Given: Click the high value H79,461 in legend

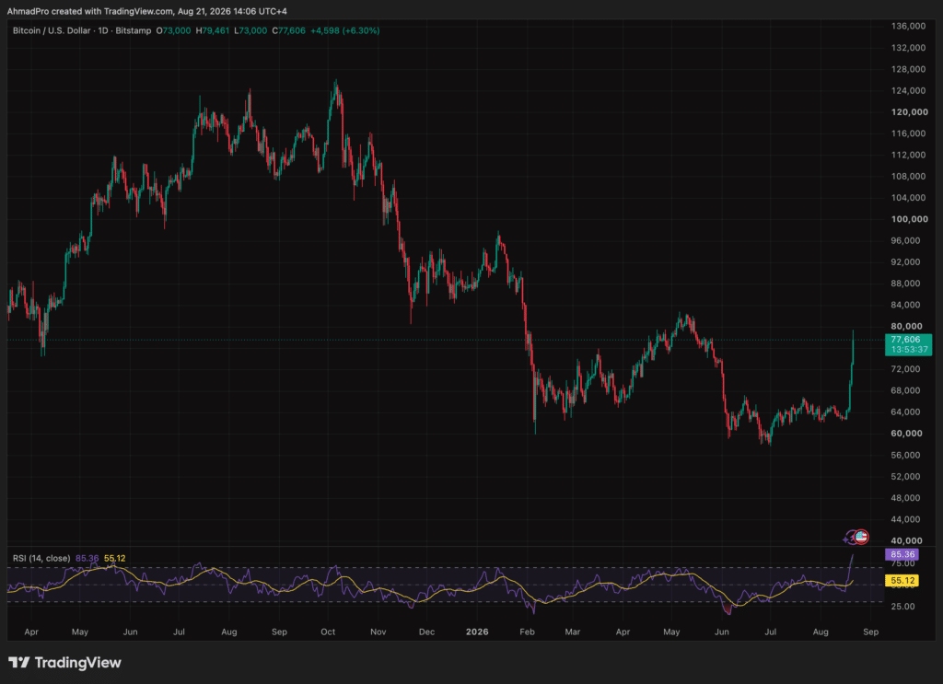Looking at the screenshot, I should click(x=213, y=30).
